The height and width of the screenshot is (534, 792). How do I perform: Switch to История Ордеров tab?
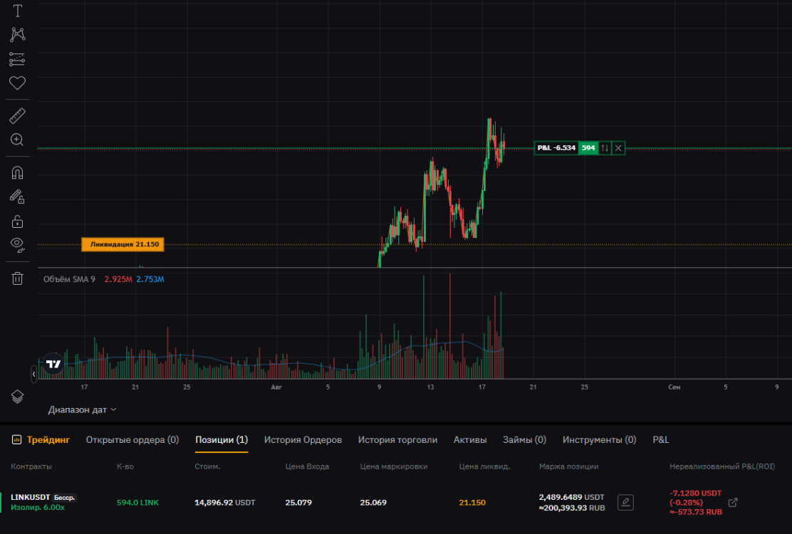[x=303, y=440]
